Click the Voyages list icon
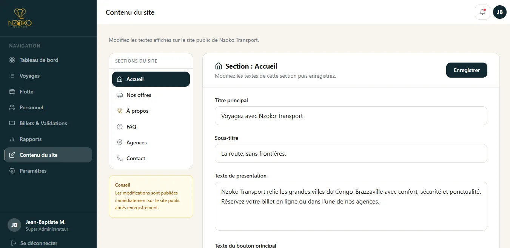 [12, 76]
